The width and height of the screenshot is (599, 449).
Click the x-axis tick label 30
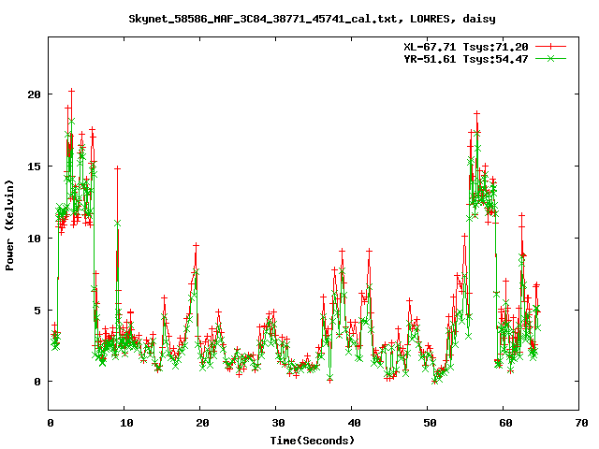[x=279, y=423]
